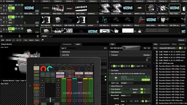Select Add blend mode on layer 1 - extra
Screen dimensions: 187x105
click(x=10, y=20)
